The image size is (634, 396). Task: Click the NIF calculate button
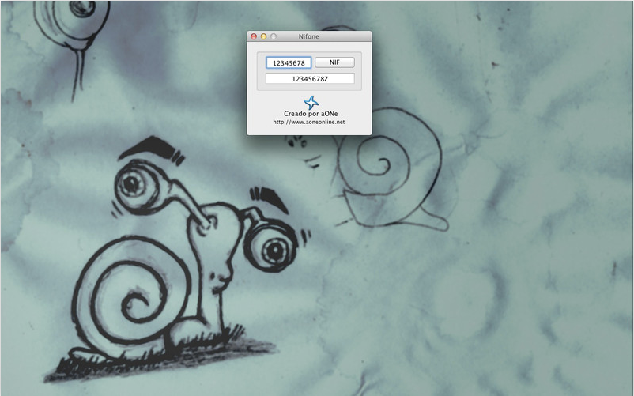click(x=334, y=62)
